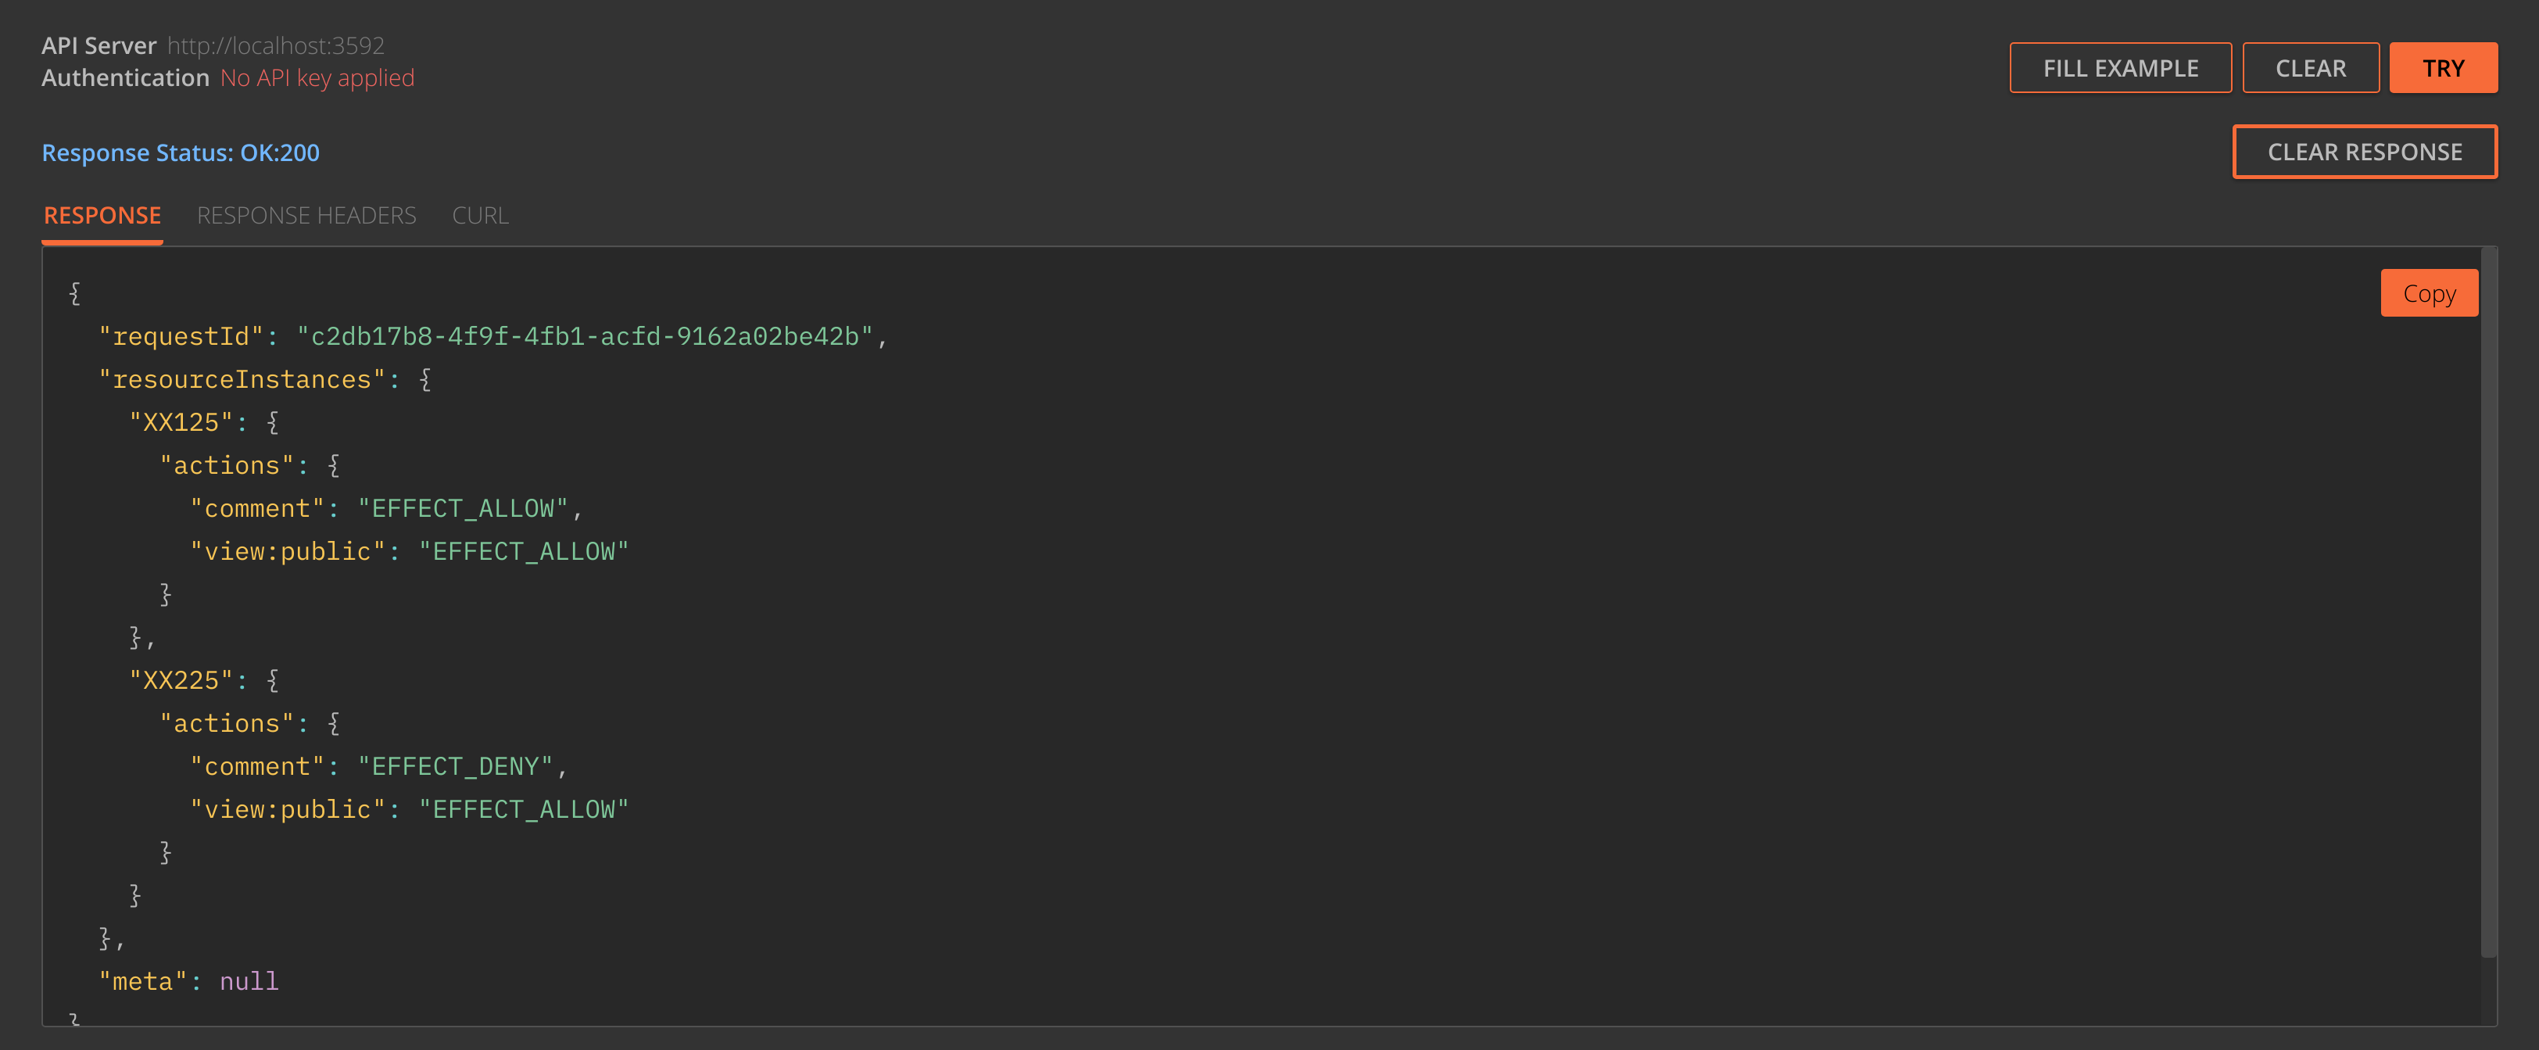Image resolution: width=2539 pixels, height=1050 pixels.
Task: Click the TRY button
Action: click(2442, 68)
